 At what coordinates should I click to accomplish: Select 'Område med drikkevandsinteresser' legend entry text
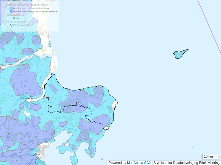click(x=31, y=8)
